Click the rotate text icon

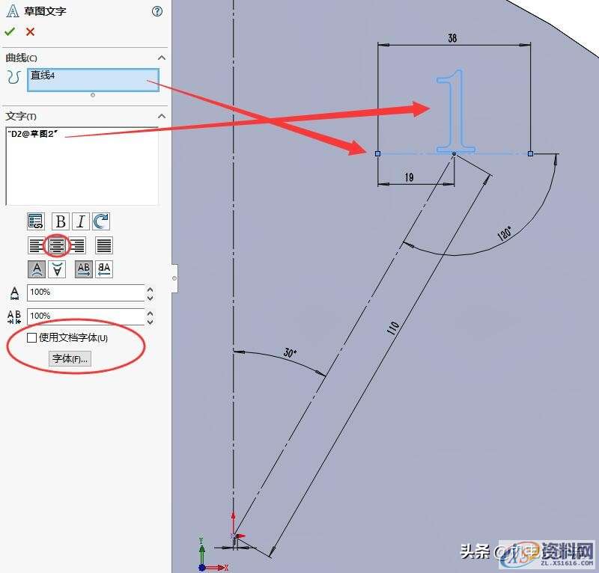click(101, 221)
